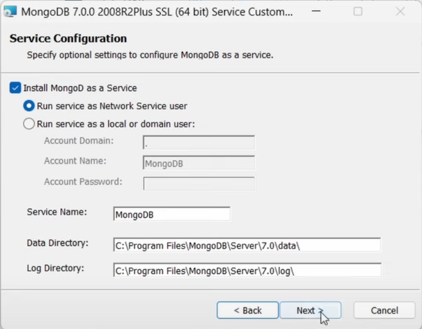
Task: Click the Account Domain field
Action: pos(199,142)
